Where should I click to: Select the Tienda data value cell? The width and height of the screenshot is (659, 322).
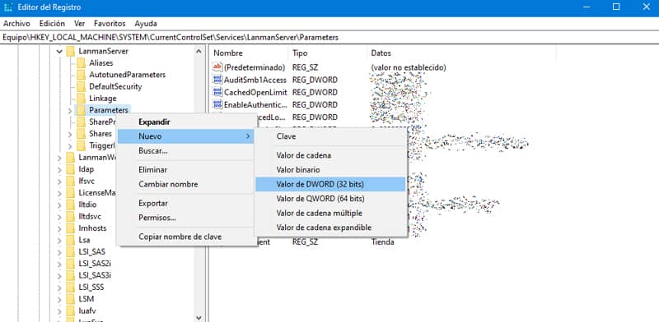pyautogui.click(x=382, y=242)
